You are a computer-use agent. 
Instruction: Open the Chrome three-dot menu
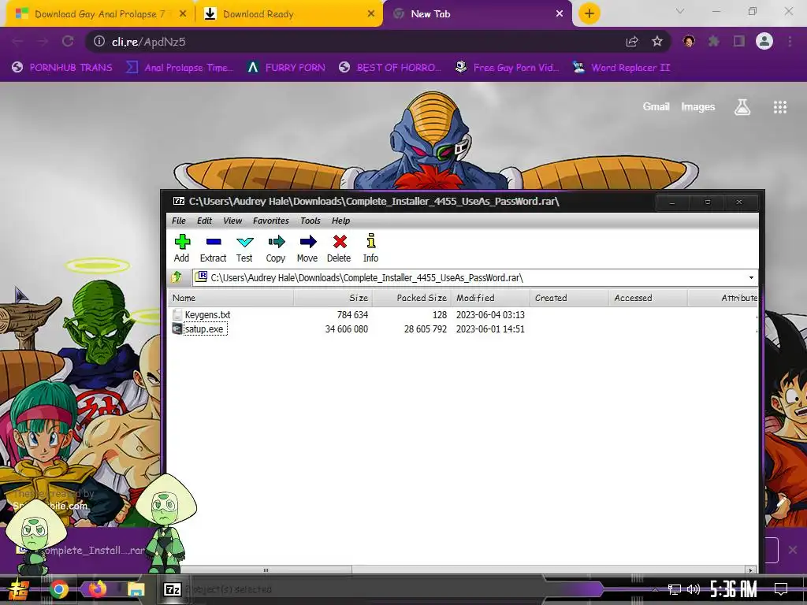(790, 41)
